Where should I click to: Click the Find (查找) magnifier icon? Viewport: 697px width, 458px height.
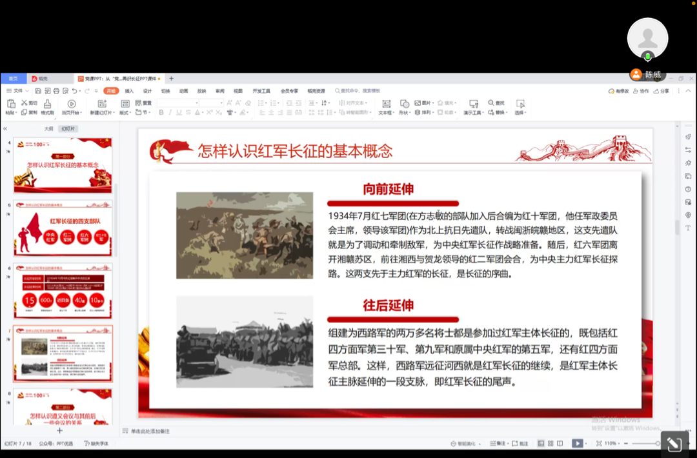[x=492, y=103]
